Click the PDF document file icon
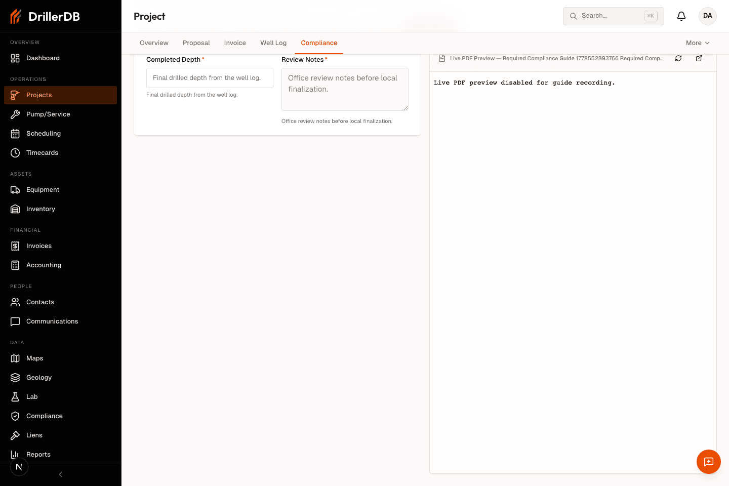 click(442, 58)
